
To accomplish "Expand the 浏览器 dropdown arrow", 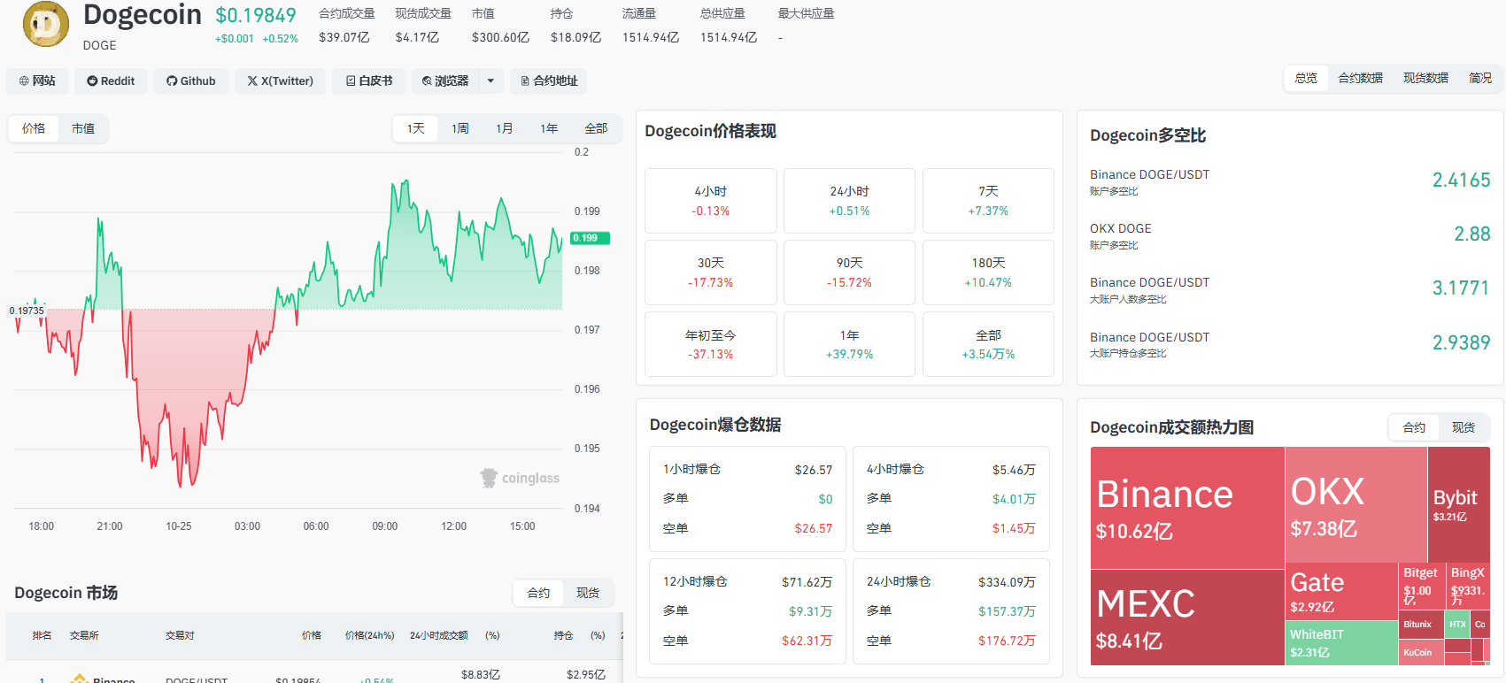I will 491,81.
